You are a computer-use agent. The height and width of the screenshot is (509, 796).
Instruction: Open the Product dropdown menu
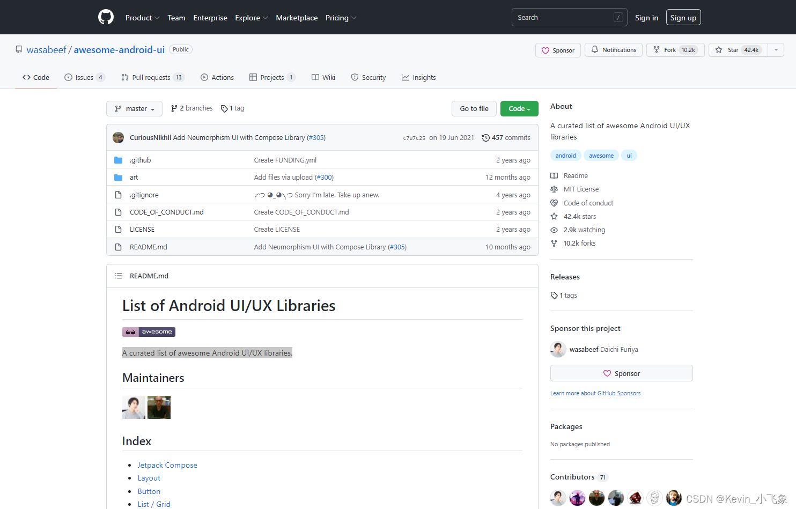(x=142, y=18)
